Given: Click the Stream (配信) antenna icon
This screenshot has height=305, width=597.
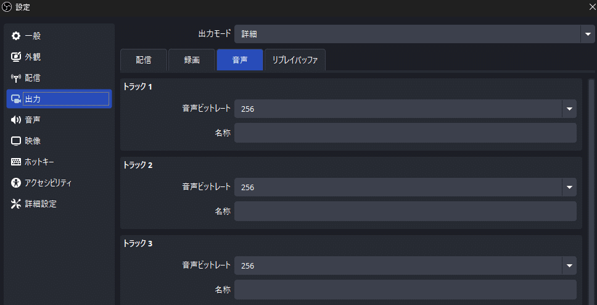Looking at the screenshot, I should coord(16,78).
